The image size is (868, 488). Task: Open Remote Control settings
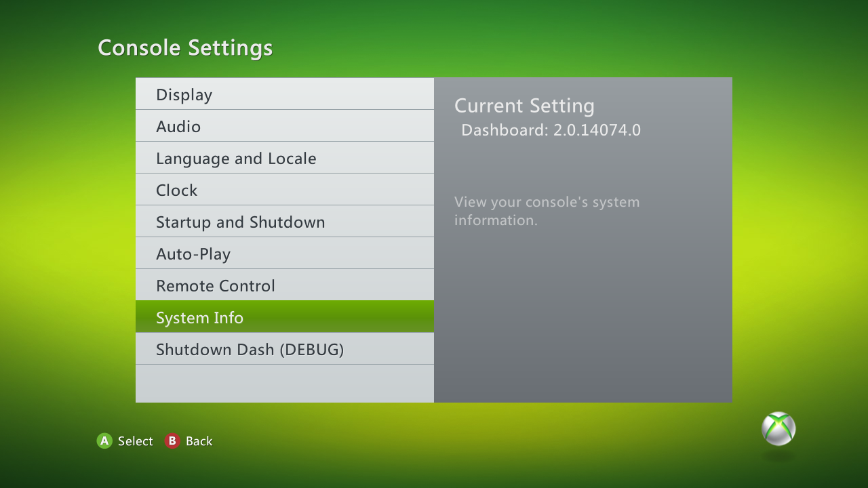point(285,285)
